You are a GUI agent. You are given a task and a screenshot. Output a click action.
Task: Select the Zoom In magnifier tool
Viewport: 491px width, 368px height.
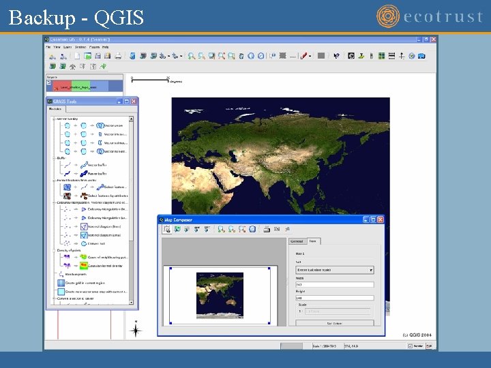click(x=191, y=56)
